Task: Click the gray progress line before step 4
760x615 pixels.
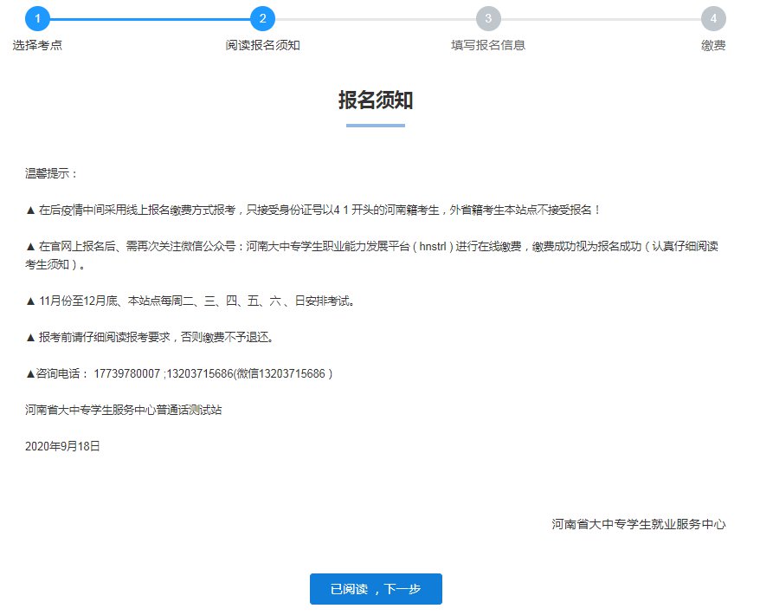Action: [x=601, y=18]
